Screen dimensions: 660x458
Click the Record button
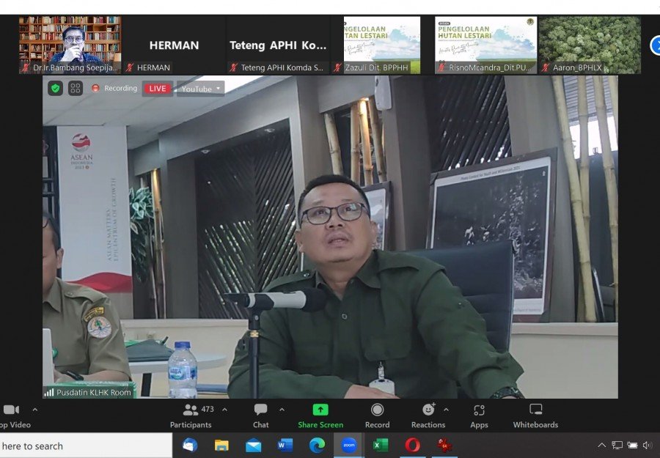point(377,416)
